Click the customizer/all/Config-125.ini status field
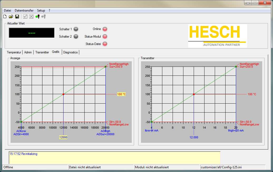273x172 pixels. [233, 167]
